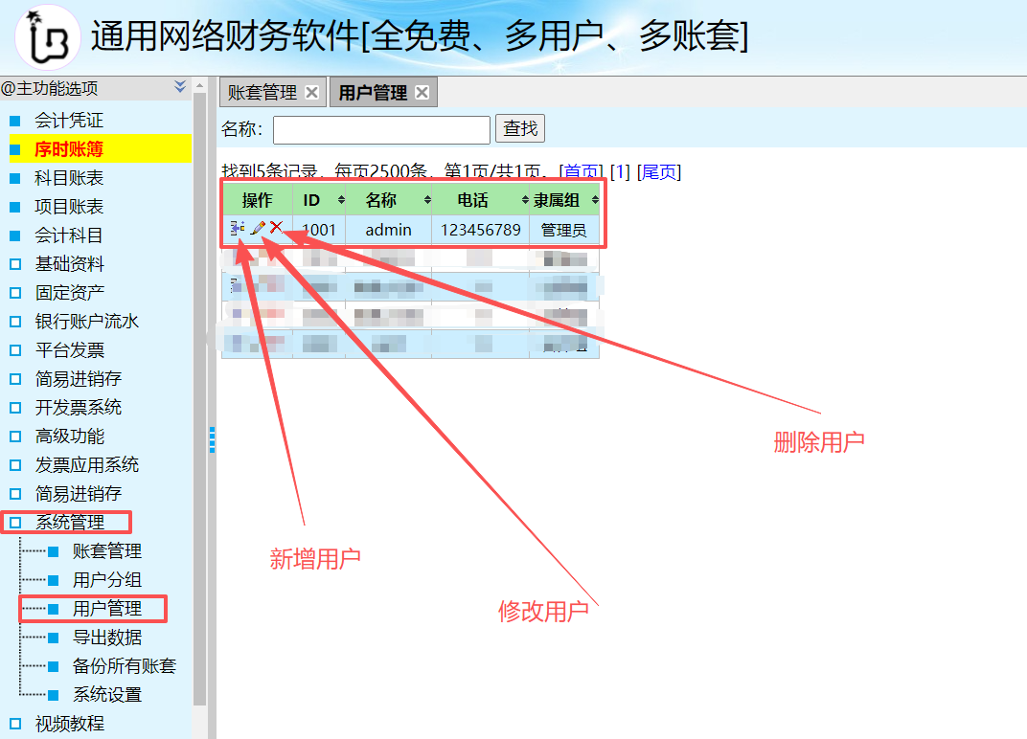
Task: Go to the 尾页 last page link
Action: point(658,172)
